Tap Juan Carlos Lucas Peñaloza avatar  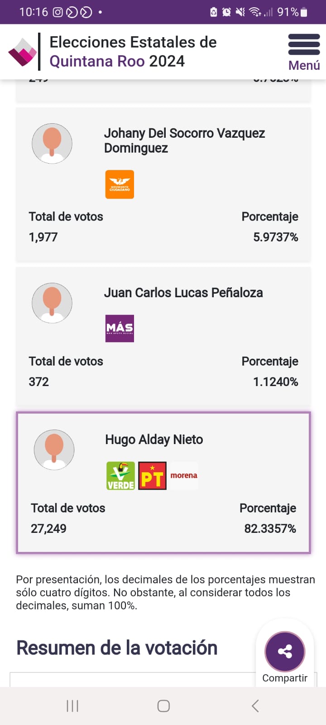pyautogui.click(x=52, y=303)
